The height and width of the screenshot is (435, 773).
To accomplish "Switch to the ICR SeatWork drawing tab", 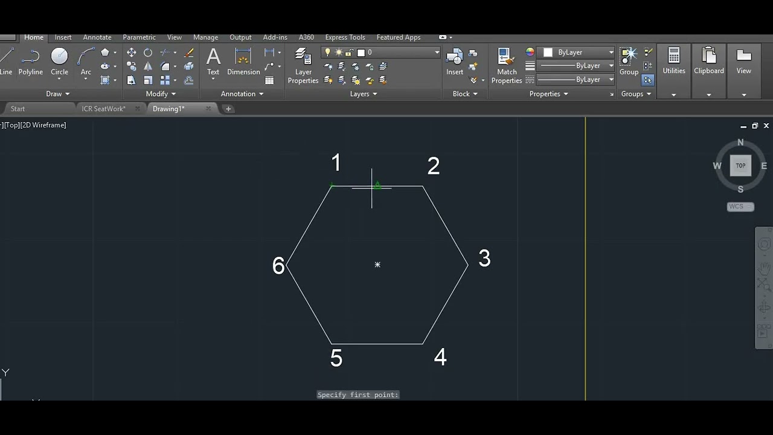I will (104, 109).
